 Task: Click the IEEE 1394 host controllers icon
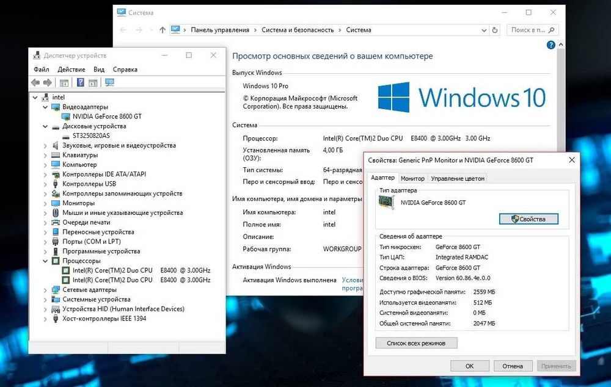(x=56, y=319)
